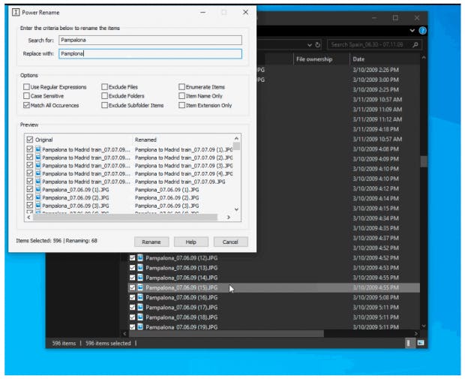Click the preview horizontal scroll left arrow

point(28,217)
